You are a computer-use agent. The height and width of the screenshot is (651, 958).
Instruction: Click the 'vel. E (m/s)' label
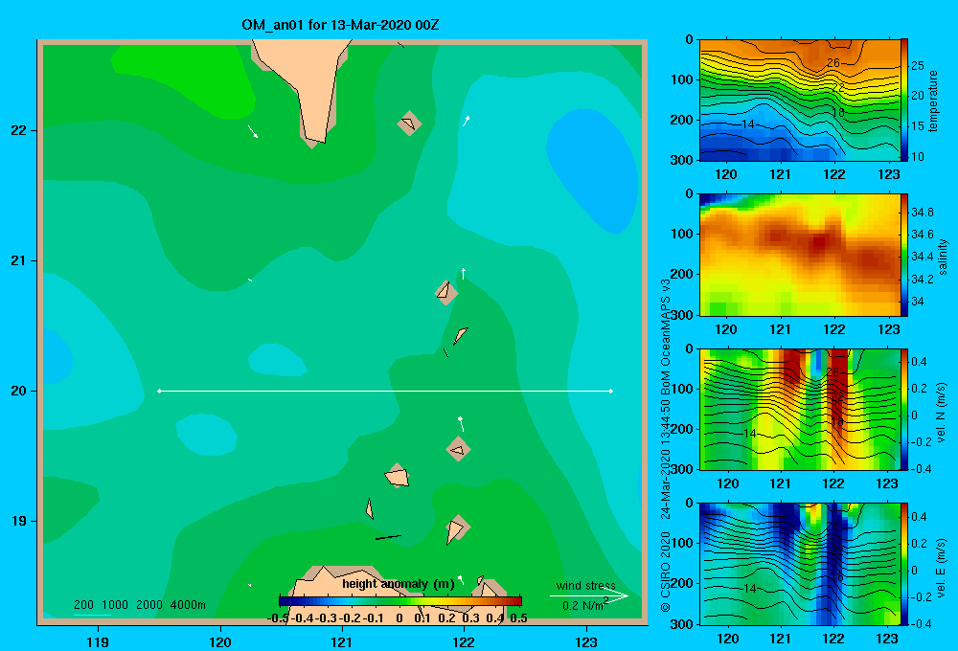coord(942,567)
